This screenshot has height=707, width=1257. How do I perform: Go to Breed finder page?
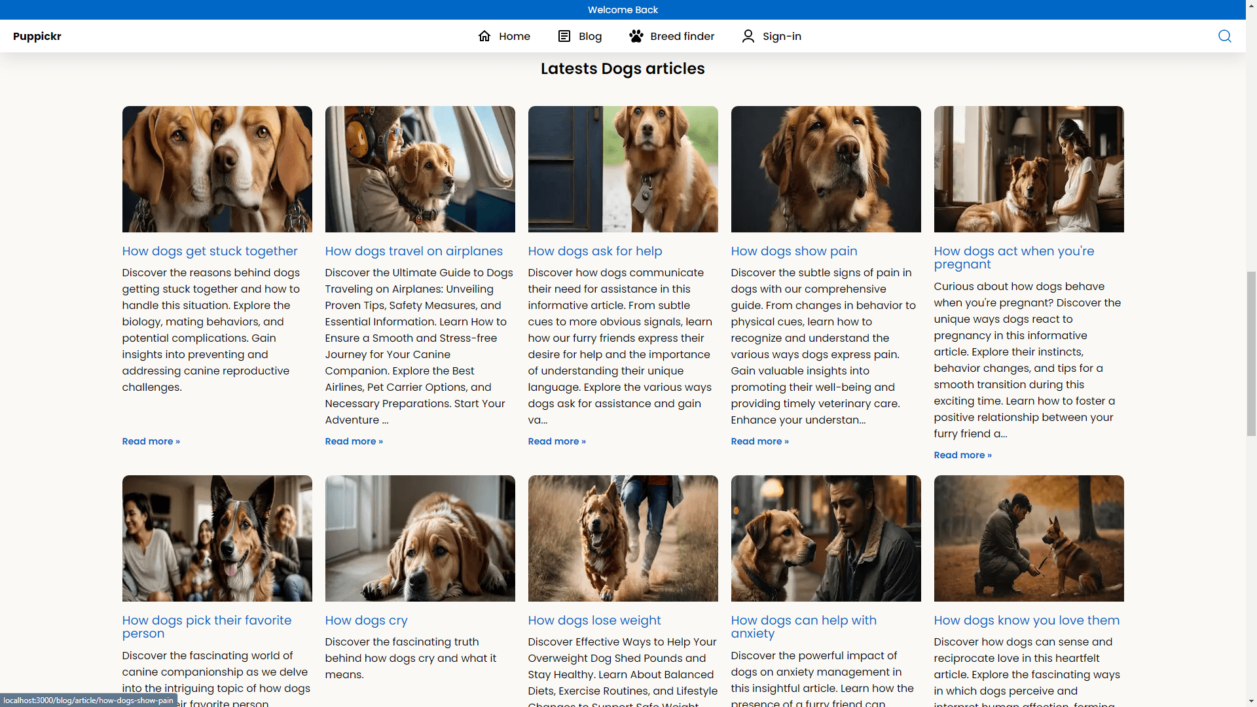point(682,36)
